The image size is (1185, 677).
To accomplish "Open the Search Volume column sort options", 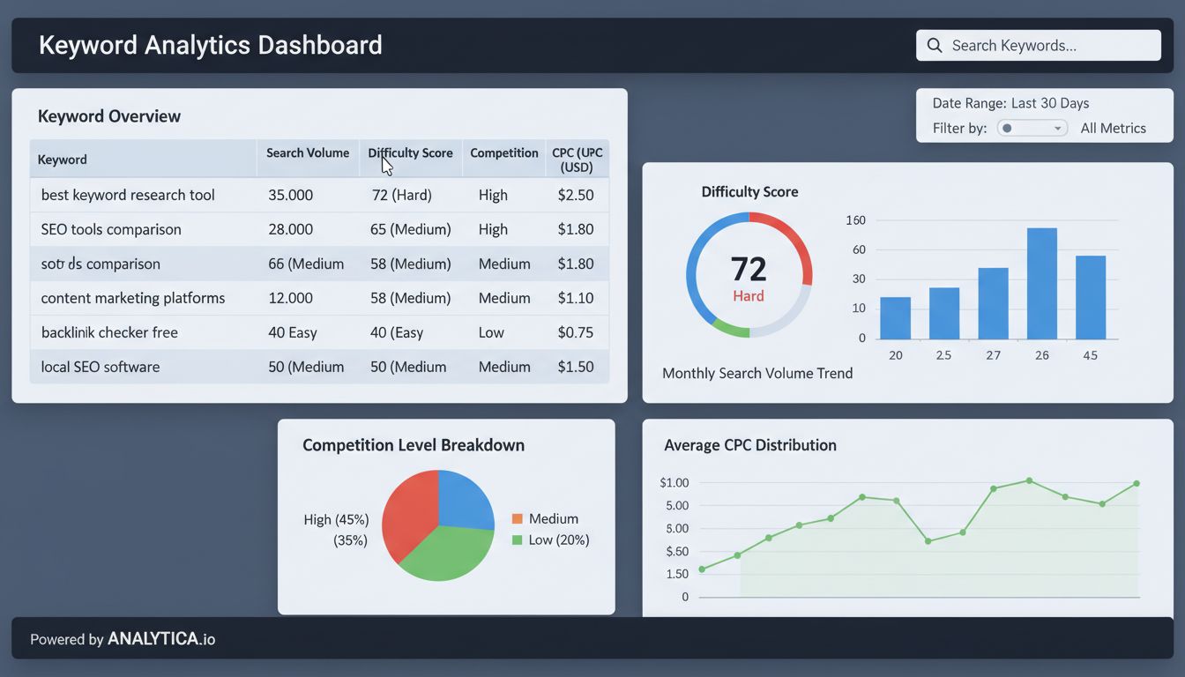I will tap(307, 153).
